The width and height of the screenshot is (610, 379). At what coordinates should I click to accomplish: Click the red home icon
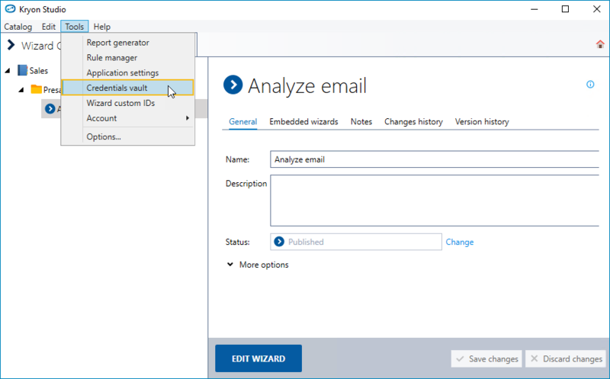(x=600, y=44)
